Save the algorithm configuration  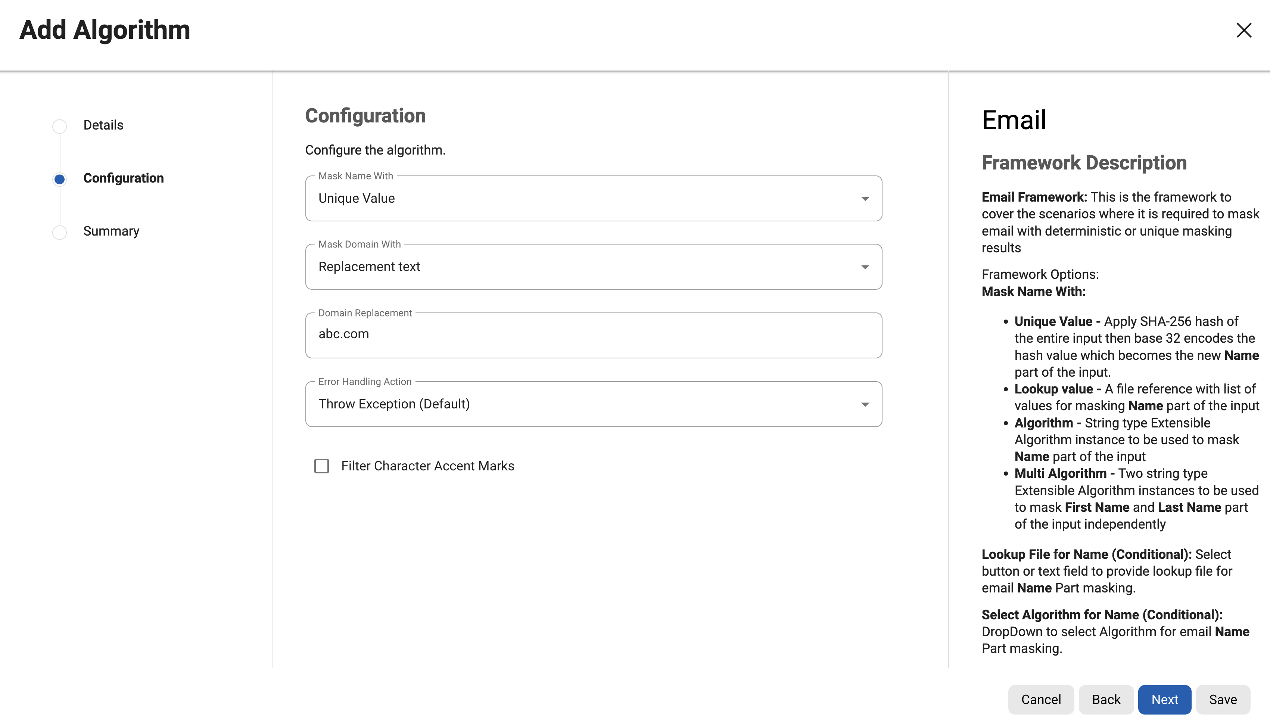(x=1223, y=699)
